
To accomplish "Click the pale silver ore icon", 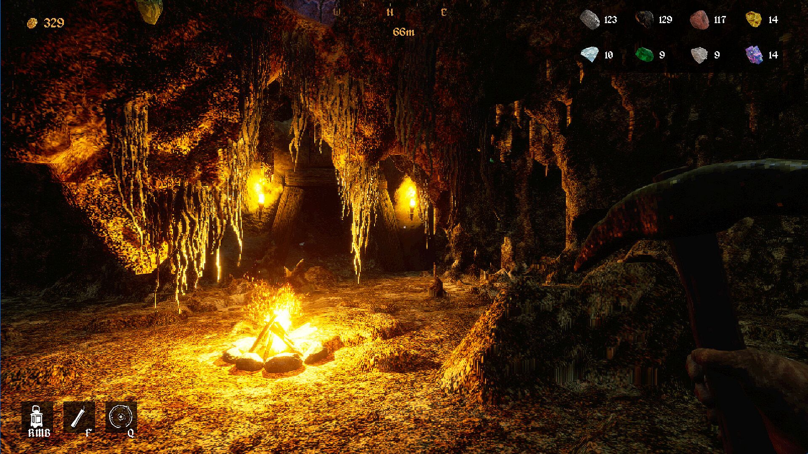I will coord(699,55).
